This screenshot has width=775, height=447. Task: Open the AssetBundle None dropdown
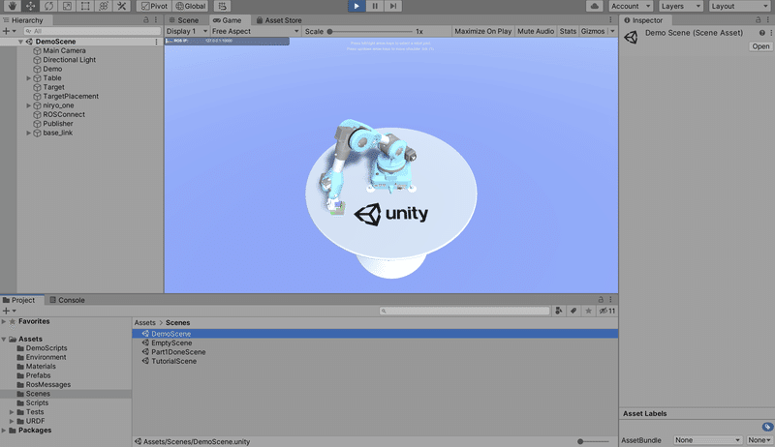coord(707,440)
